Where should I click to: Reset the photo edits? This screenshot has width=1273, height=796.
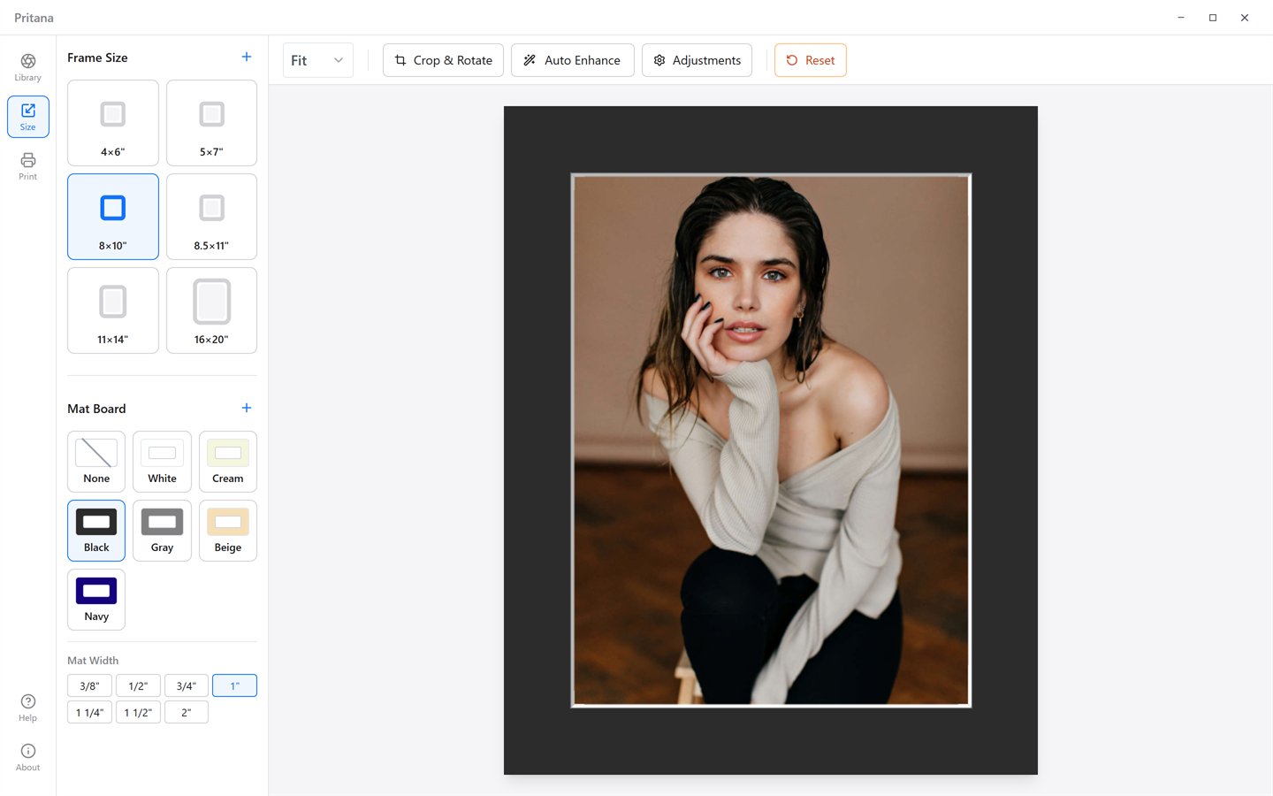coord(811,60)
